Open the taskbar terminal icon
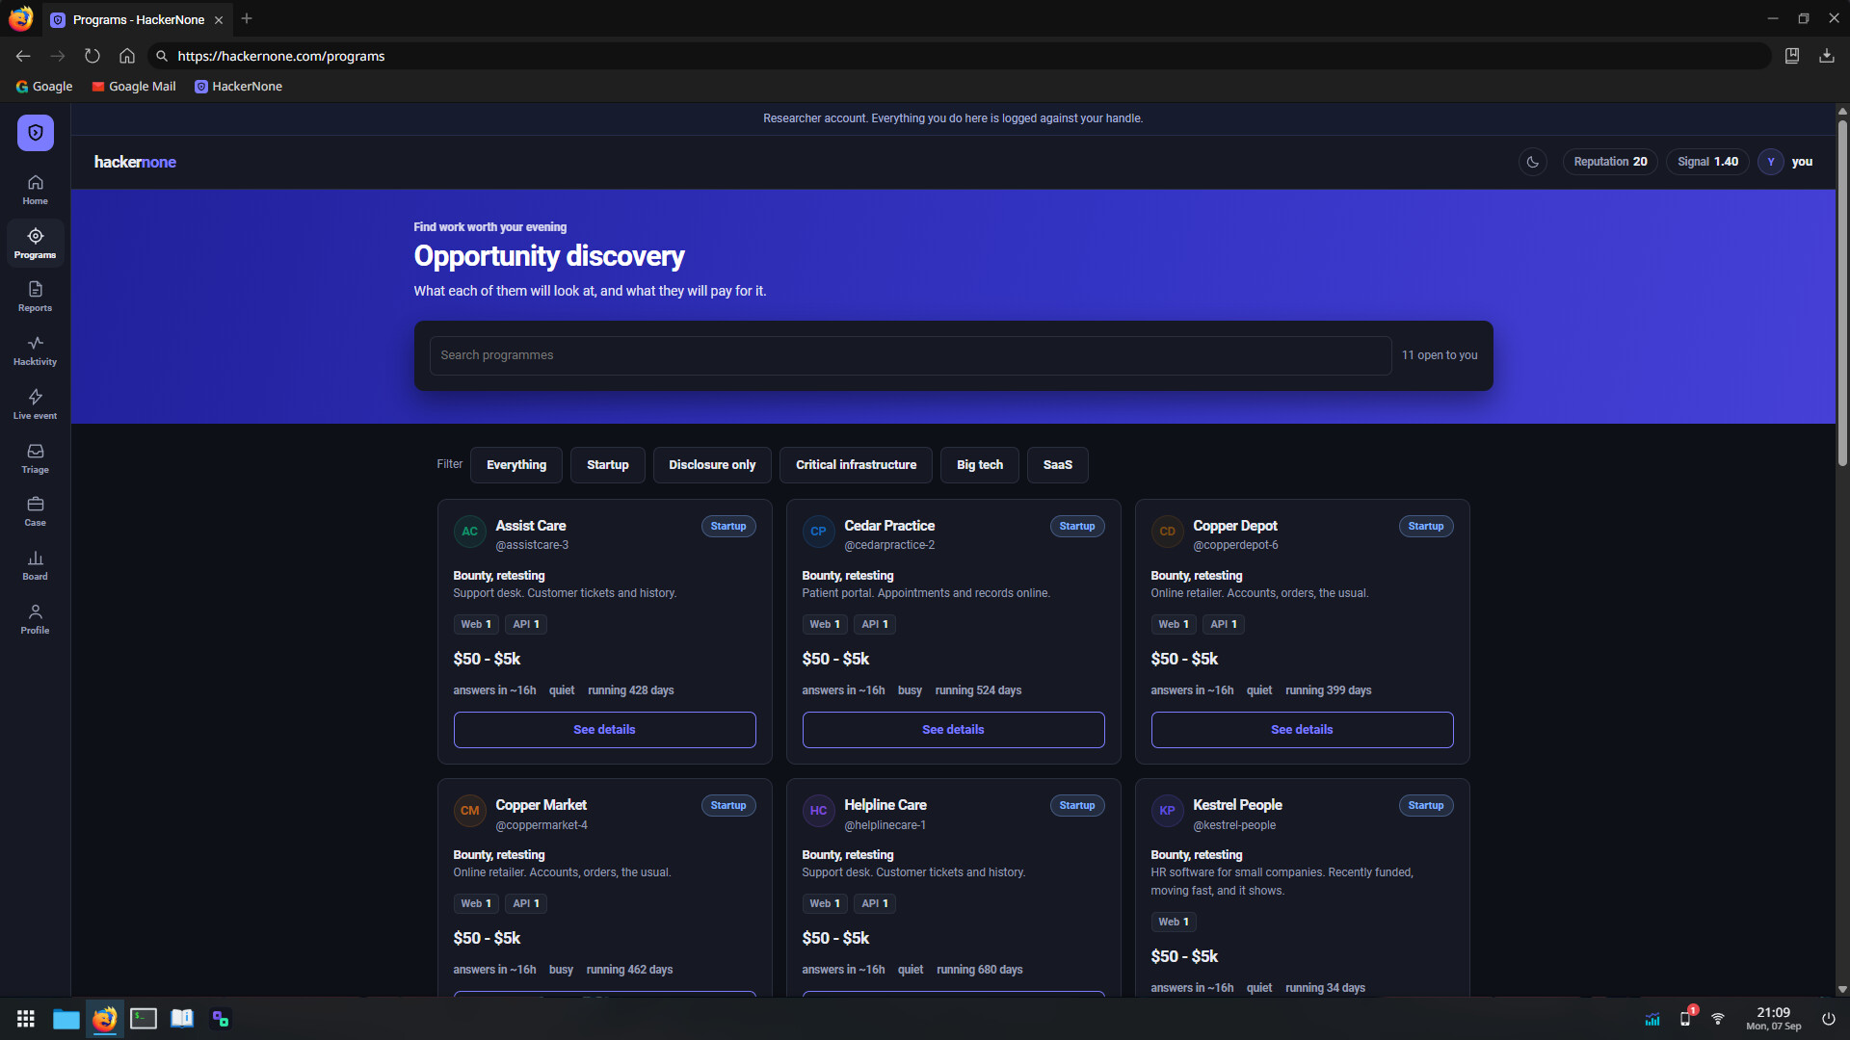Image resolution: width=1850 pixels, height=1040 pixels. click(x=144, y=1019)
